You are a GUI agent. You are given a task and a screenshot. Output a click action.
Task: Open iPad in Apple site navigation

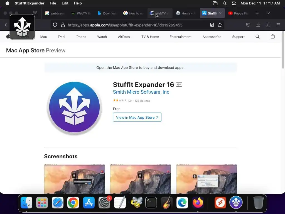pyautogui.click(x=61, y=37)
